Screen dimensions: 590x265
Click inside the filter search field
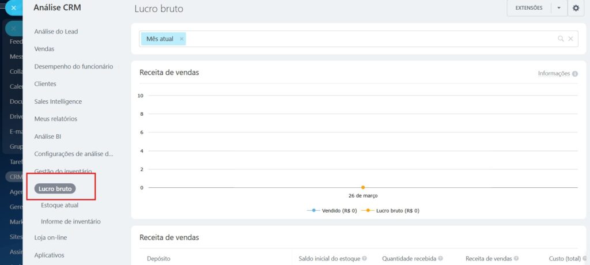(369, 39)
